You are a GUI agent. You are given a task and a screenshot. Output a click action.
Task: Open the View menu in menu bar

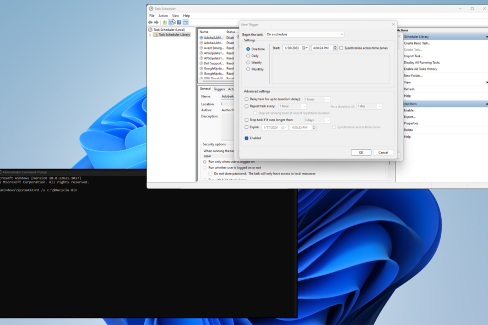pos(176,15)
